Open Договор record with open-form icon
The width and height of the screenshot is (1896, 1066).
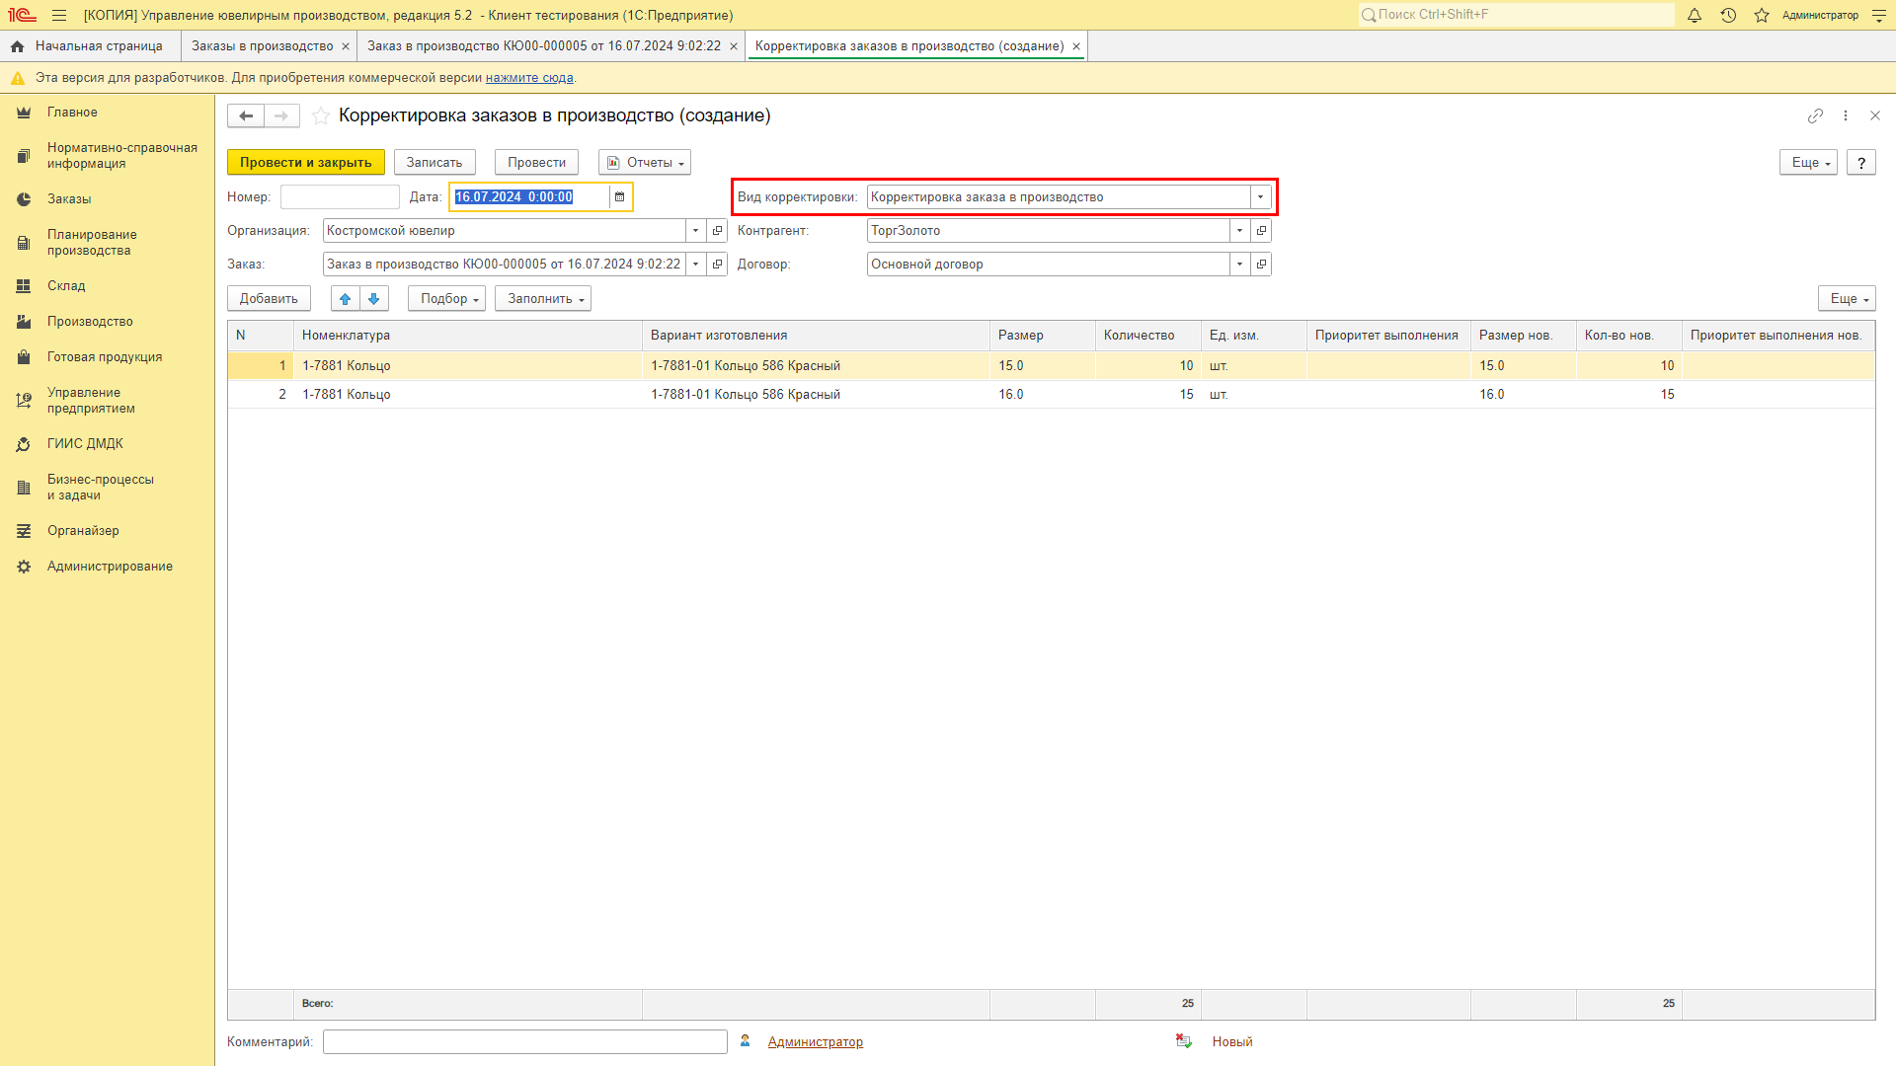click(x=1261, y=265)
